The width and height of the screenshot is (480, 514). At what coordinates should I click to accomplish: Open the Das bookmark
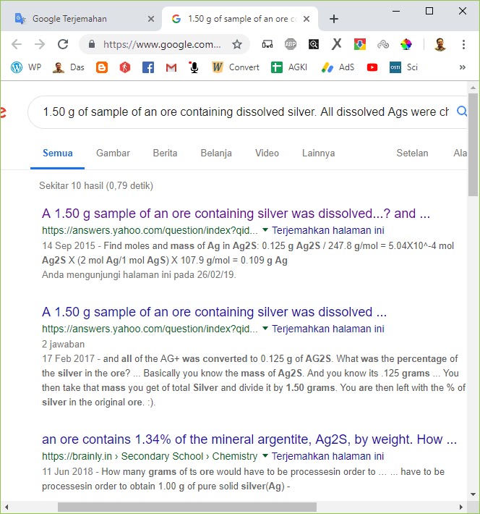[x=69, y=67]
